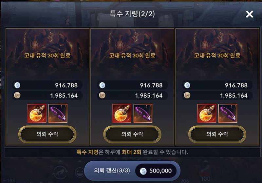The height and width of the screenshot is (183, 262).
Task: Click the EXP icon in the middle card
Action: 102,95
